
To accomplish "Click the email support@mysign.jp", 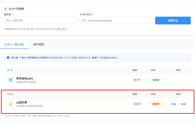I will 26,82.
